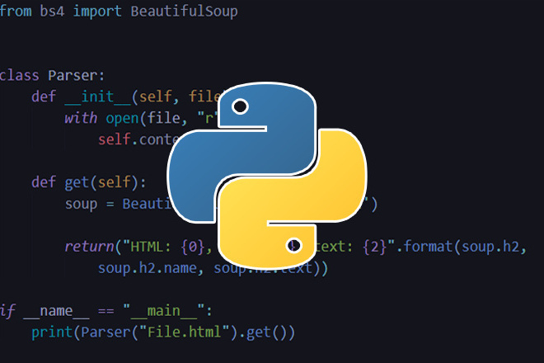Screen dimensions: 544x363
Task: Click the white eye on the blue snake
Action: pos(241,106)
